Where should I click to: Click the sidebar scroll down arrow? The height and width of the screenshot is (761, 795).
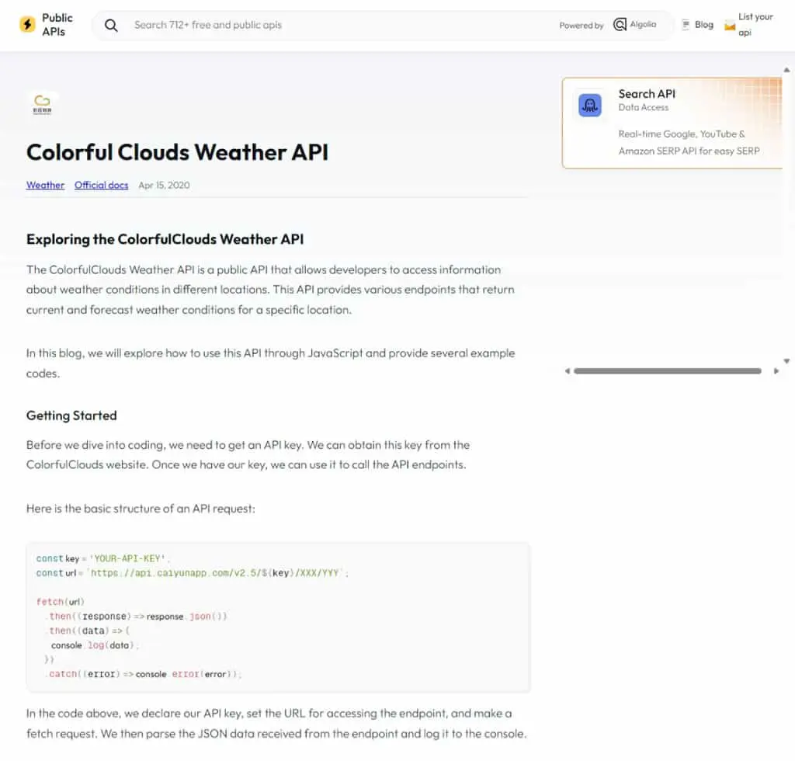pyautogui.click(x=786, y=361)
